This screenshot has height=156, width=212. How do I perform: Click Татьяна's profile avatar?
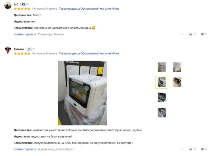tap(8, 50)
